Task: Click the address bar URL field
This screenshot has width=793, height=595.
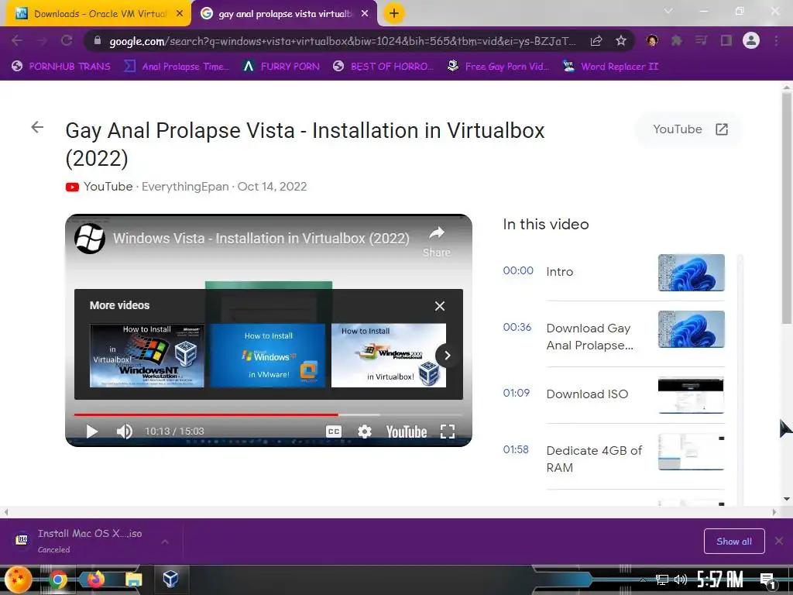Action: [342, 41]
